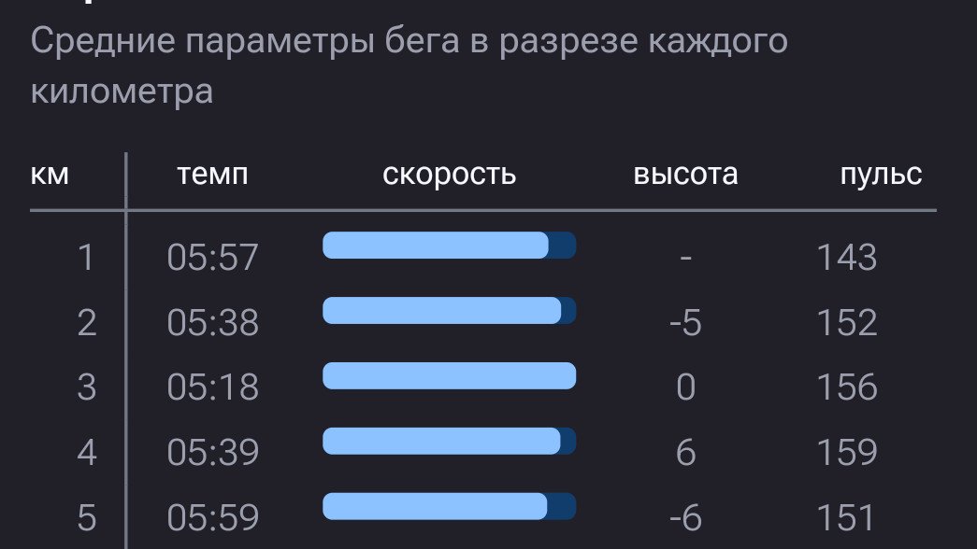Click pace value 05:39
Image resolution: width=977 pixels, height=549 pixels.
click(x=212, y=452)
